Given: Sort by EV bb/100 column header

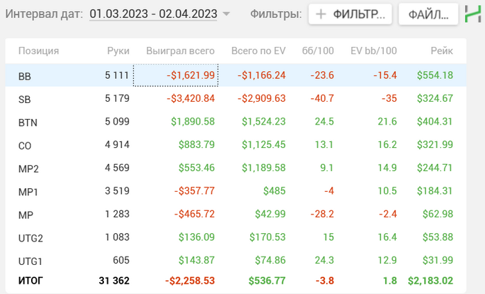Looking at the screenshot, I should tap(373, 50).
